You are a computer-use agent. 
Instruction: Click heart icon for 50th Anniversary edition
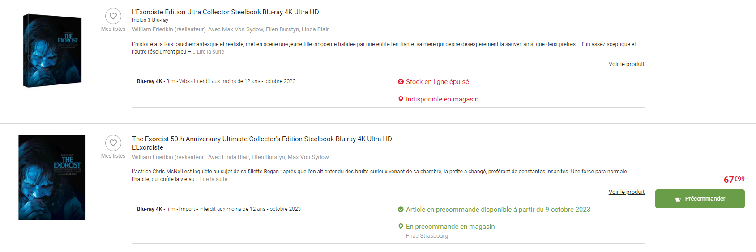[113, 143]
